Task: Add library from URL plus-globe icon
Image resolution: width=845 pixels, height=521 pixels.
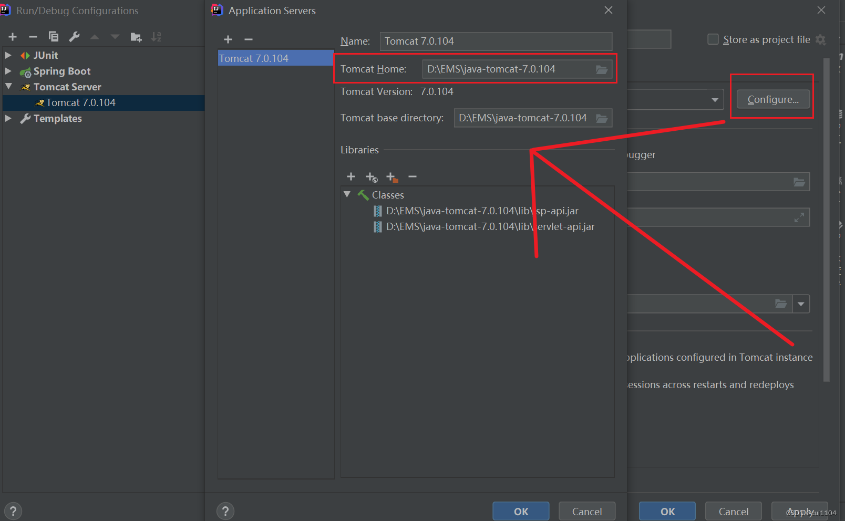Action: (372, 177)
